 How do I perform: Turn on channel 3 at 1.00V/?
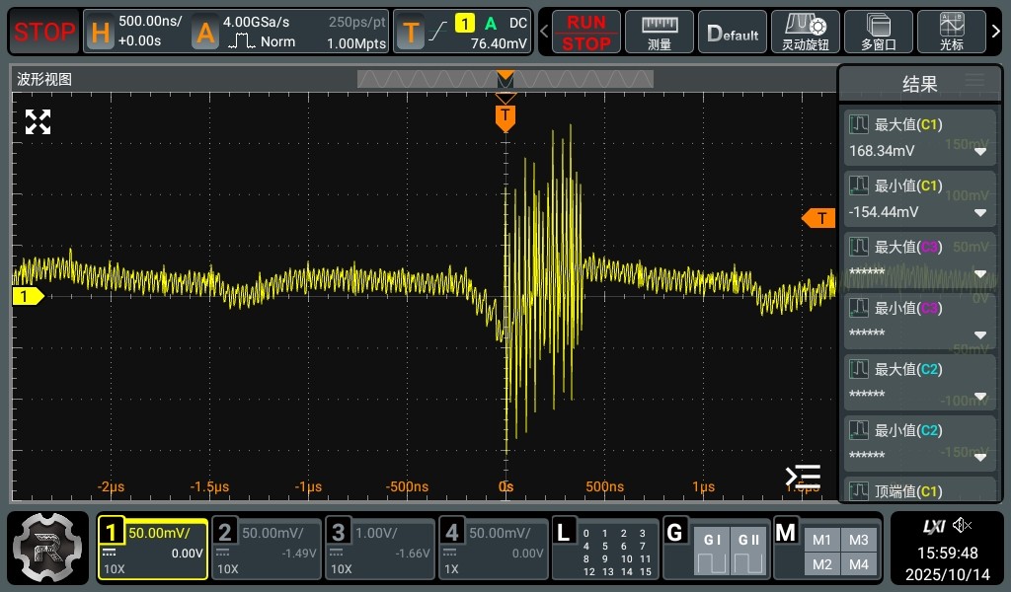381,549
